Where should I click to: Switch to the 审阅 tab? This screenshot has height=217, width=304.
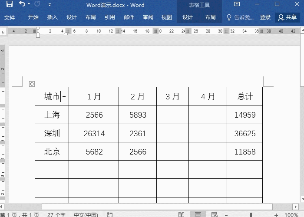click(x=148, y=17)
